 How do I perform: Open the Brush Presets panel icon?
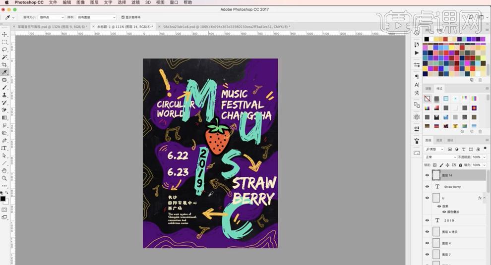pos(417,141)
